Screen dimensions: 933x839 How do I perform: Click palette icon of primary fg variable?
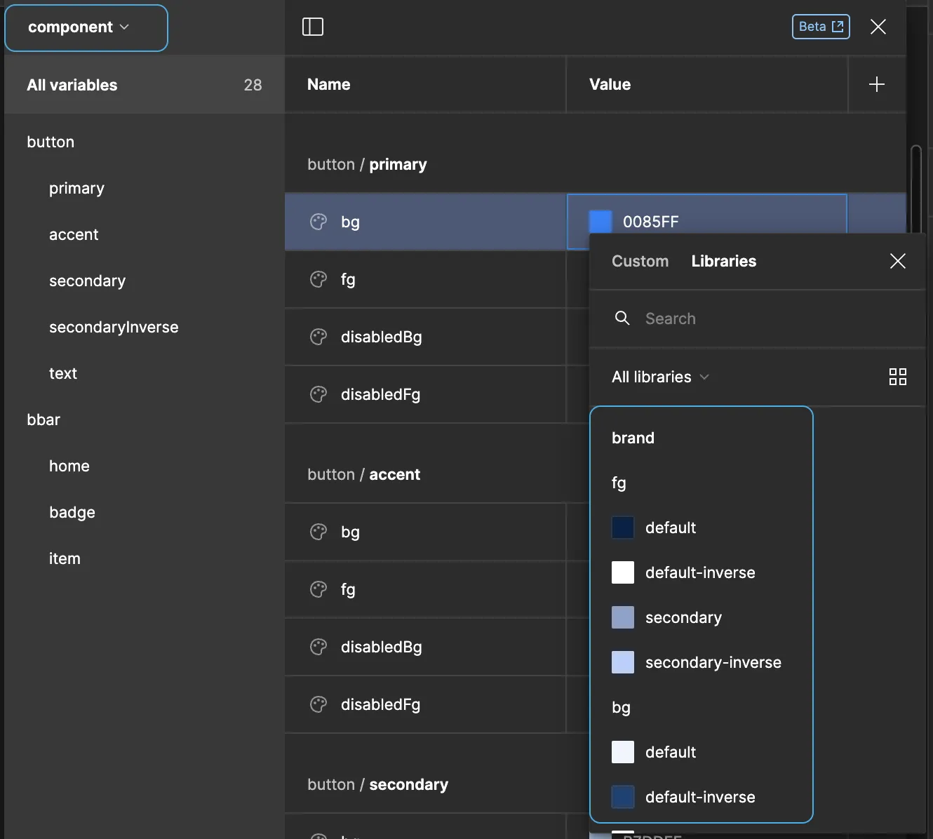coord(318,279)
